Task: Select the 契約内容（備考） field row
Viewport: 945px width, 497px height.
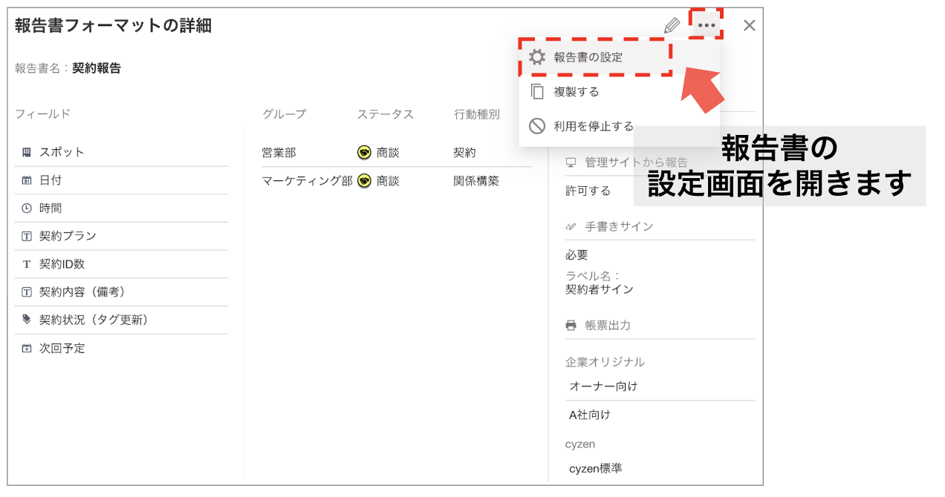Action: (x=121, y=292)
